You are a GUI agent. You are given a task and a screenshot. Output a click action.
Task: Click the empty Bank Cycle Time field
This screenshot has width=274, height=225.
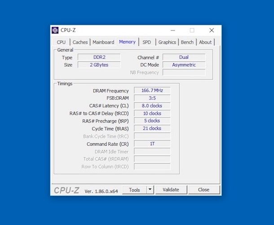click(152, 136)
